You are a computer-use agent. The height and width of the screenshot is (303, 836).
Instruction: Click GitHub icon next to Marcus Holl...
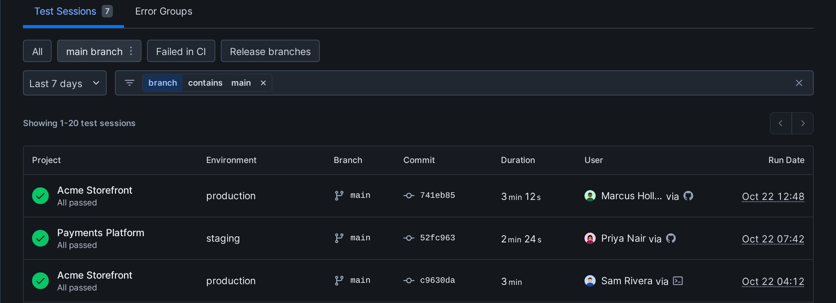tap(688, 196)
